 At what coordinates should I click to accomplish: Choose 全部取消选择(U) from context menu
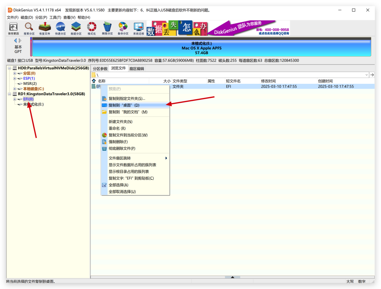[x=135, y=191]
